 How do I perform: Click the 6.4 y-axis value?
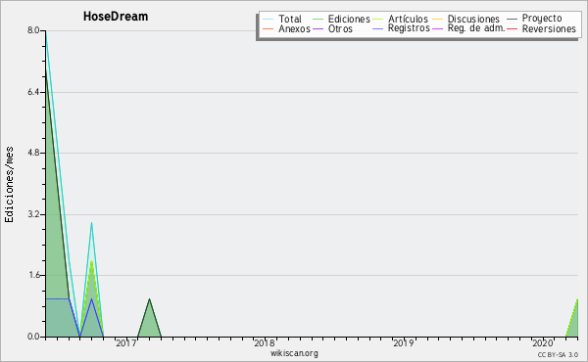click(x=33, y=92)
